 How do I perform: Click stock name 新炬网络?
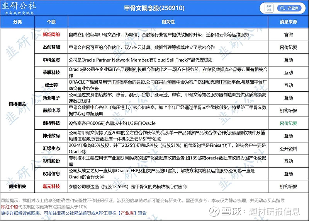pyautogui.click(x=51, y=34)
